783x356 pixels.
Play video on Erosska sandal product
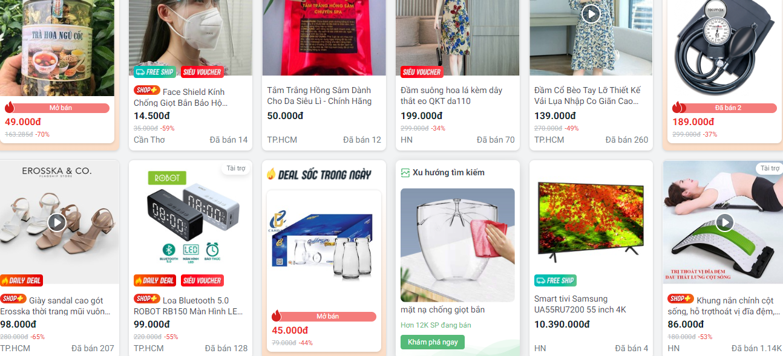tap(57, 222)
